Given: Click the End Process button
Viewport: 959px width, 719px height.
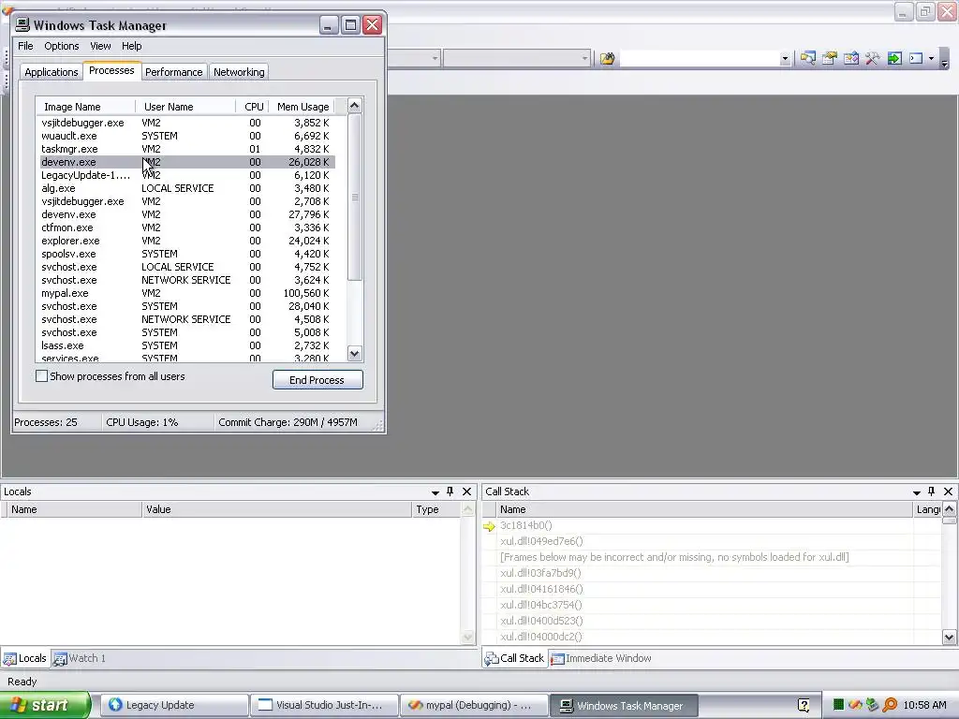Looking at the screenshot, I should [x=317, y=380].
